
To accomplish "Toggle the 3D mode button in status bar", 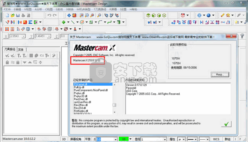I will coord(64,139).
